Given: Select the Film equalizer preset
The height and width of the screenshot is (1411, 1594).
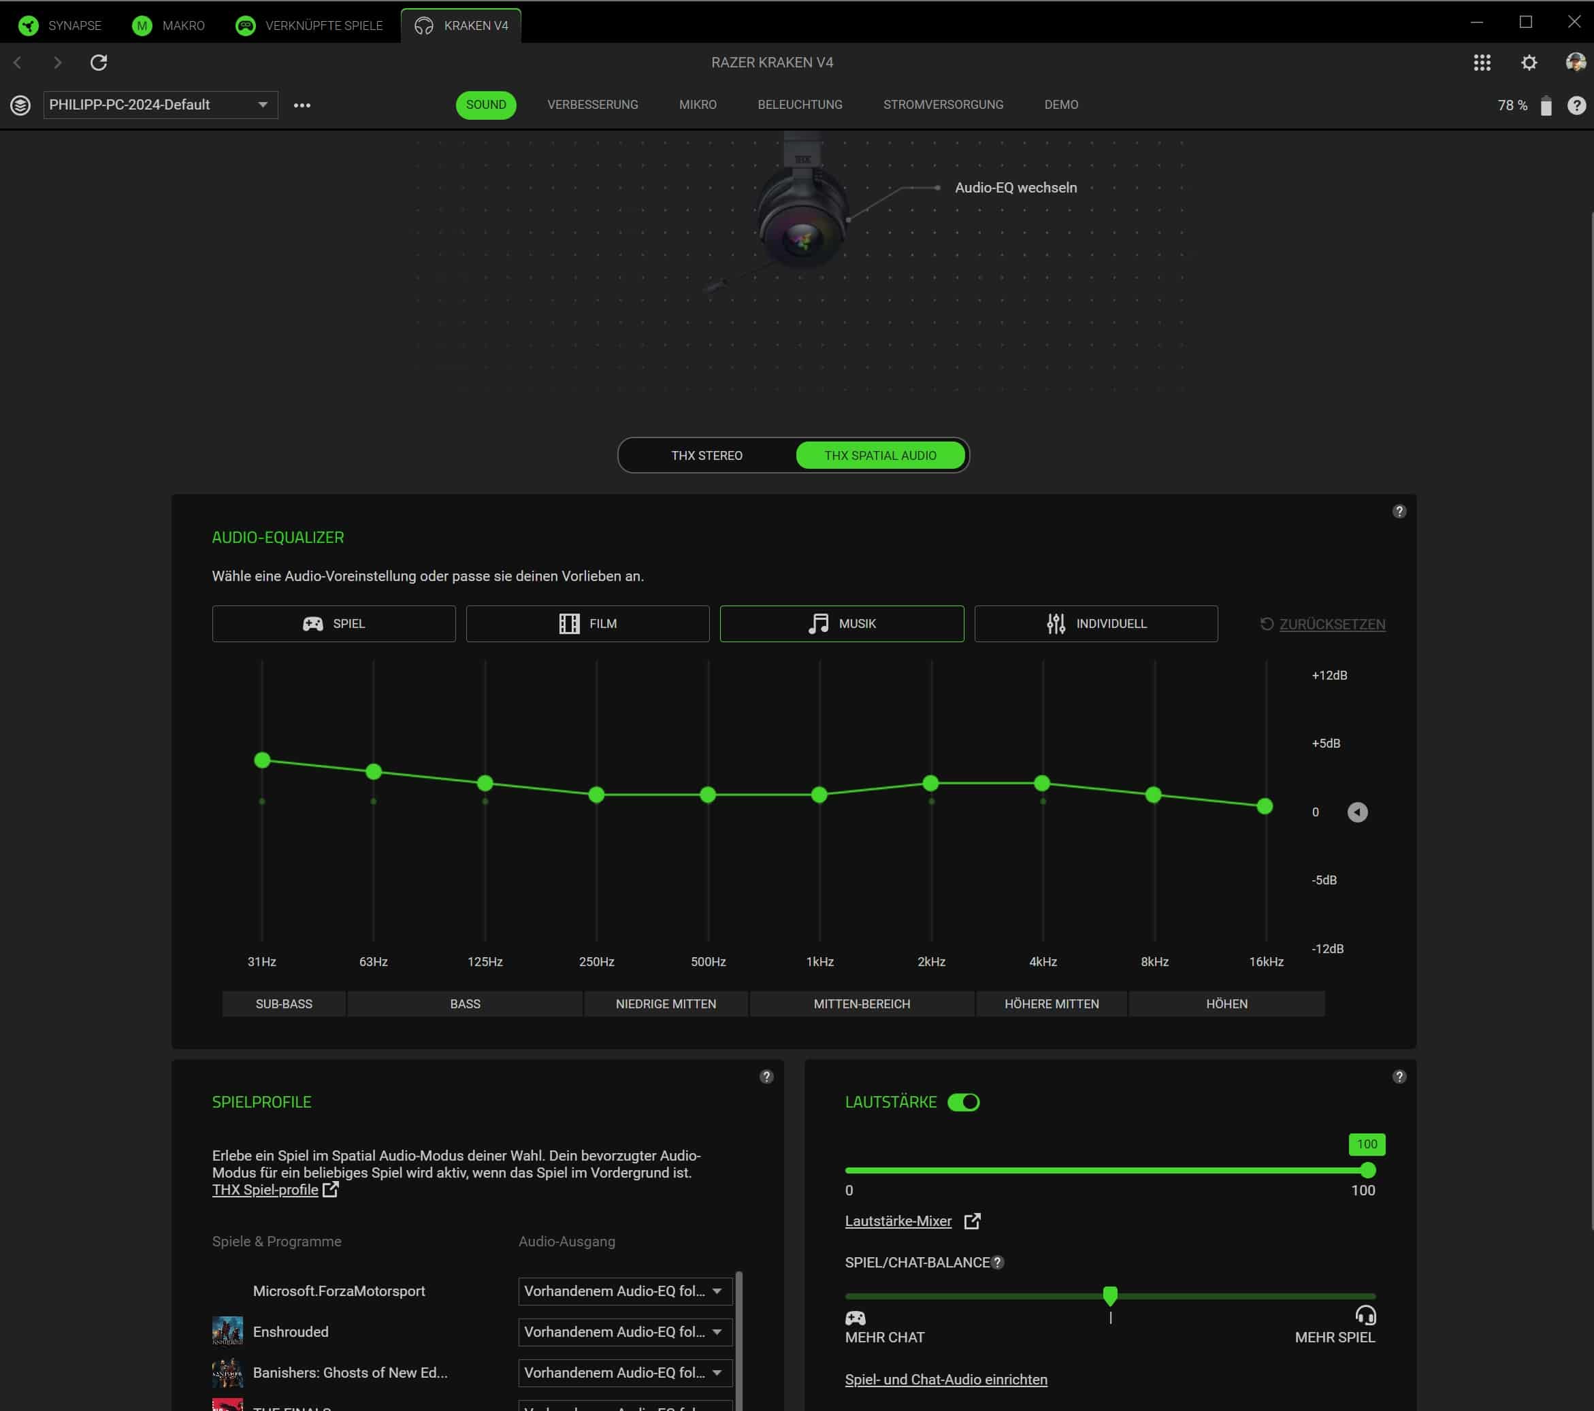Looking at the screenshot, I should pyautogui.click(x=587, y=624).
